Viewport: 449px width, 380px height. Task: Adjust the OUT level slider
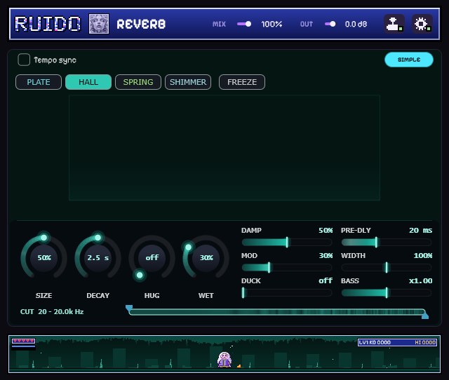click(330, 24)
